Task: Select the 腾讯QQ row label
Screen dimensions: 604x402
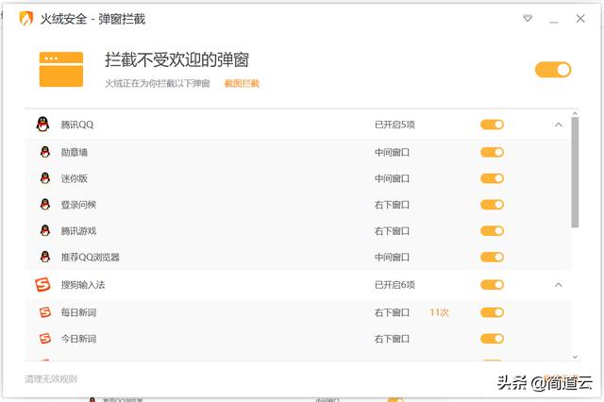Action: 77,125
